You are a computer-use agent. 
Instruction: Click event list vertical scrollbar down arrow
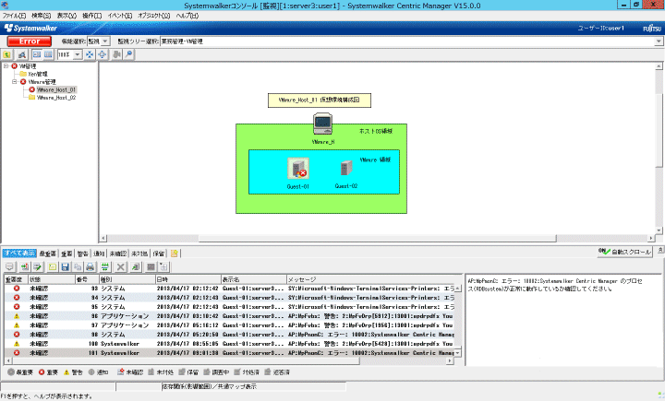(457, 353)
